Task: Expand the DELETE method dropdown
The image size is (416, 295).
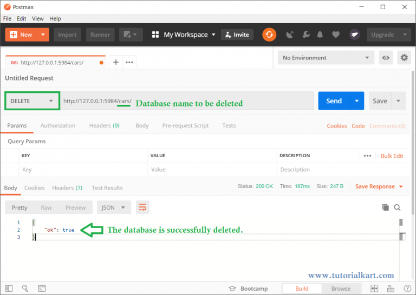Action: click(31, 101)
